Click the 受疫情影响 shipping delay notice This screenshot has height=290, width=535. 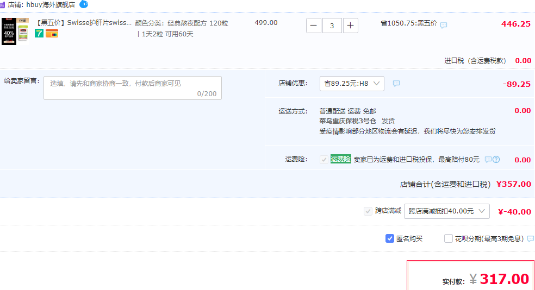pyautogui.click(x=407, y=131)
